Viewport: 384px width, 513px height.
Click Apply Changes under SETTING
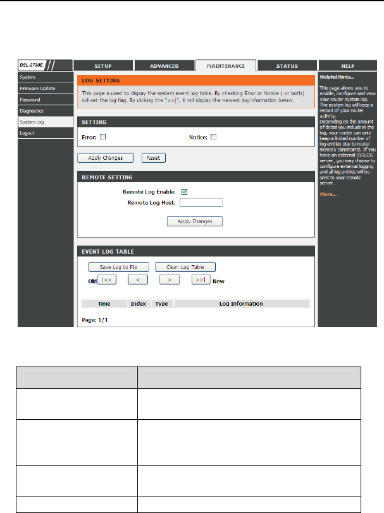coord(106,158)
